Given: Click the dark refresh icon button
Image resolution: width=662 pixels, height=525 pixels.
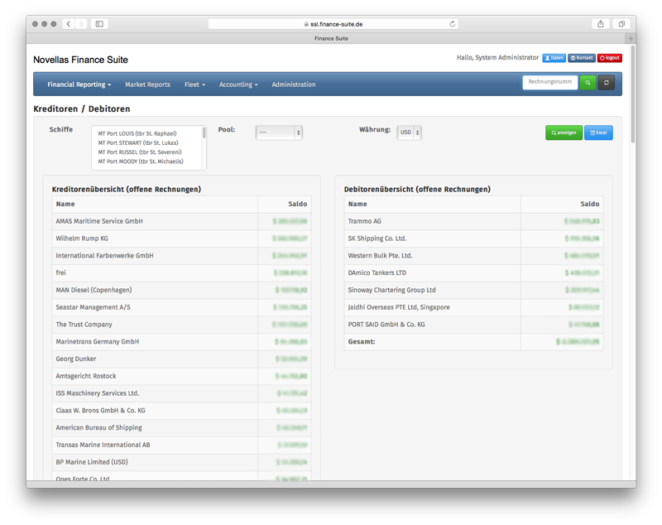Looking at the screenshot, I should [x=607, y=83].
